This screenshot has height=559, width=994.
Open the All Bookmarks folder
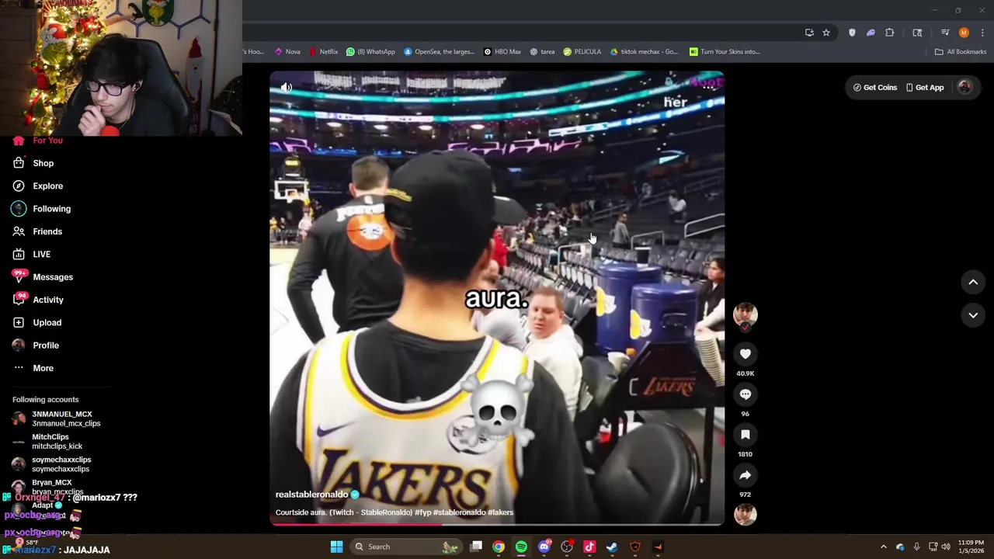pos(961,52)
